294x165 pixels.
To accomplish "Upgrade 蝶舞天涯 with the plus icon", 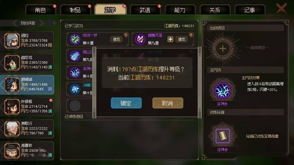I will click(170, 39).
